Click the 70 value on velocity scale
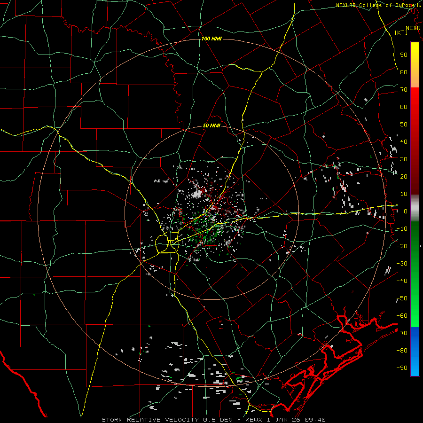This screenshot has height=423, width=423. (404, 90)
